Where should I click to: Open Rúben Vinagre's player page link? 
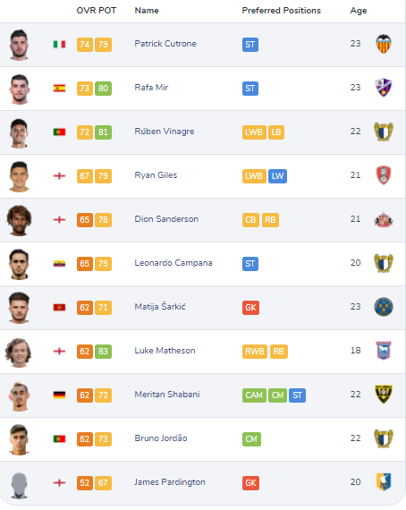click(x=165, y=132)
